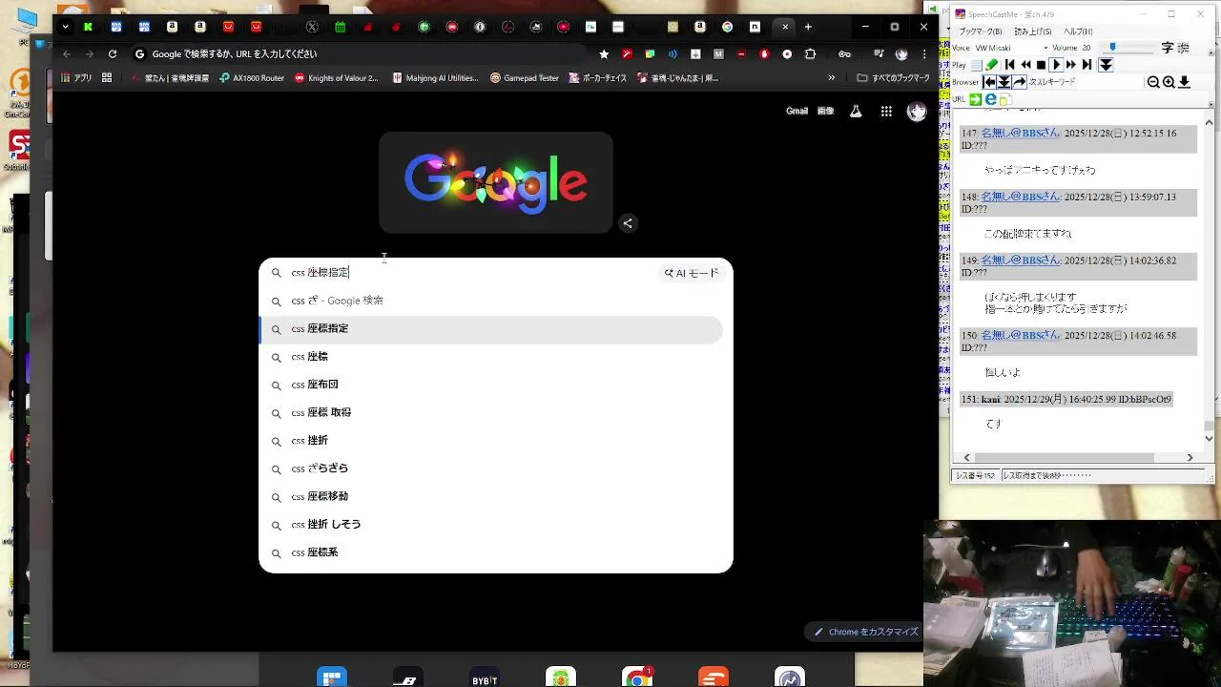Open the Google account avatar on the page
The image size is (1221, 687).
coord(917,112)
